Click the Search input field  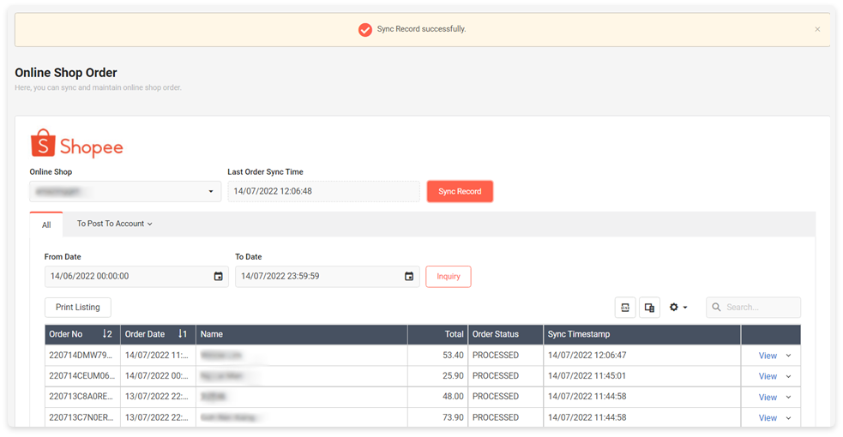[x=761, y=308]
